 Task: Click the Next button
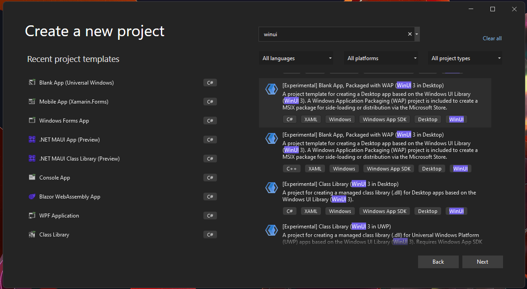tap(482, 262)
